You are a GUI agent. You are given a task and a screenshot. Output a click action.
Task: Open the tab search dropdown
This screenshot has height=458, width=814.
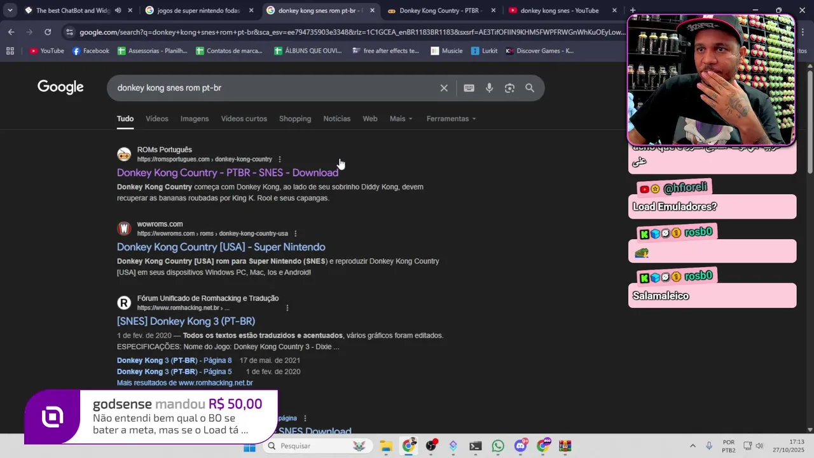[x=10, y=11]
